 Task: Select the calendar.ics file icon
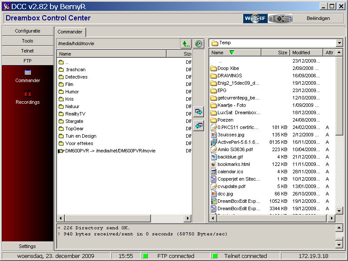coord(214,172)
